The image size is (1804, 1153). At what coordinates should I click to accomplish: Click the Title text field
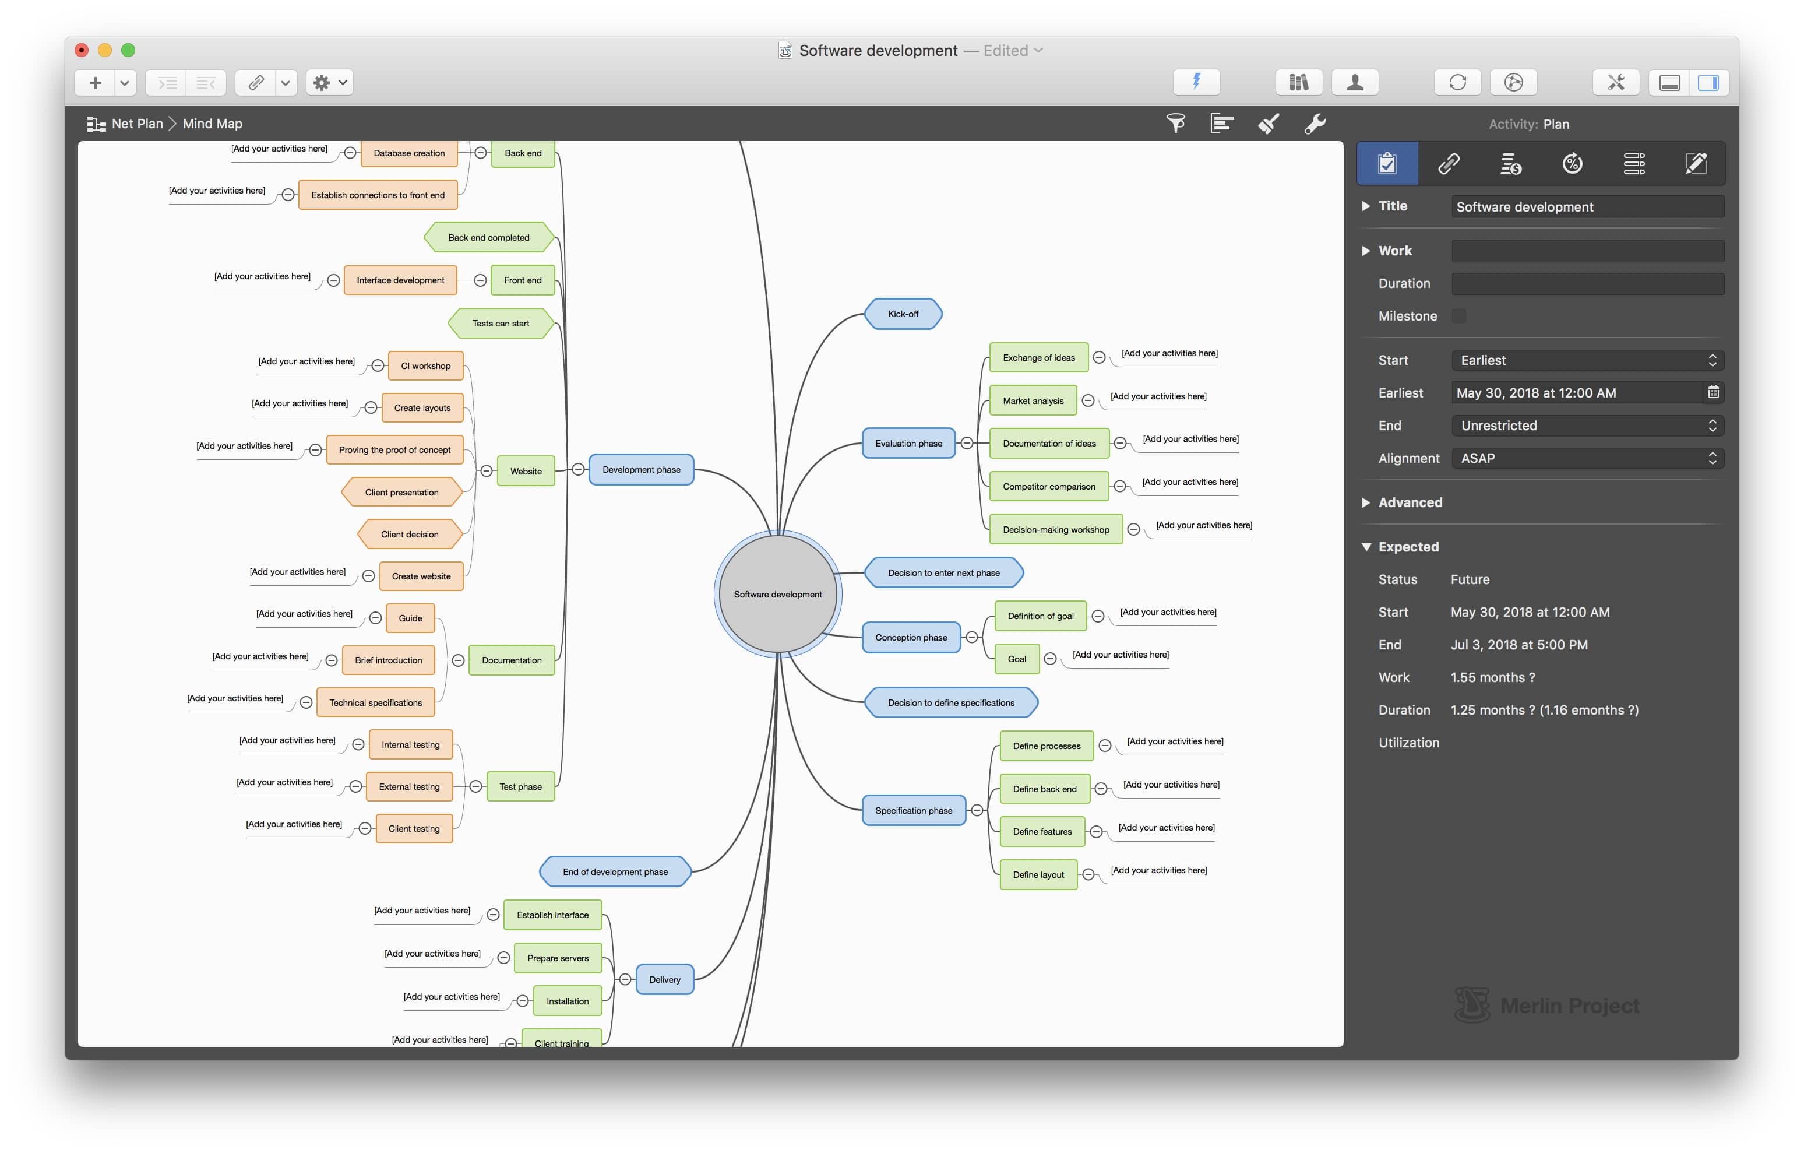click(x=1587, y=207)
